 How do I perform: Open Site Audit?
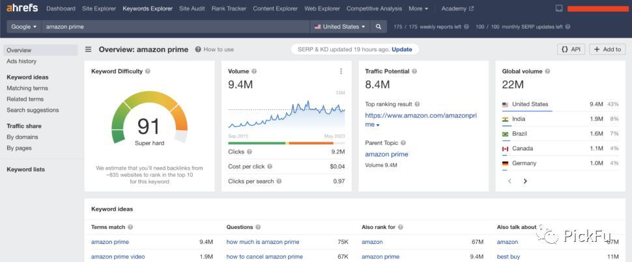[192, 8]
